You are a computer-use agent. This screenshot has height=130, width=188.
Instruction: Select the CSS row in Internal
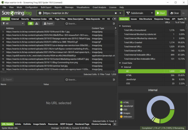click(x=152, y=84)
